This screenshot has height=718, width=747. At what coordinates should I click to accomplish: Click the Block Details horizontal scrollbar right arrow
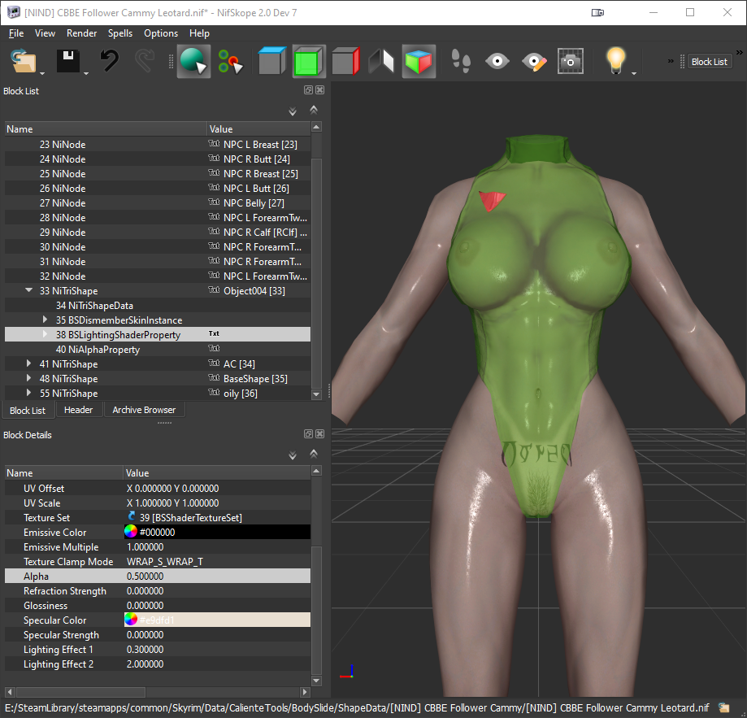pos(306,691)
